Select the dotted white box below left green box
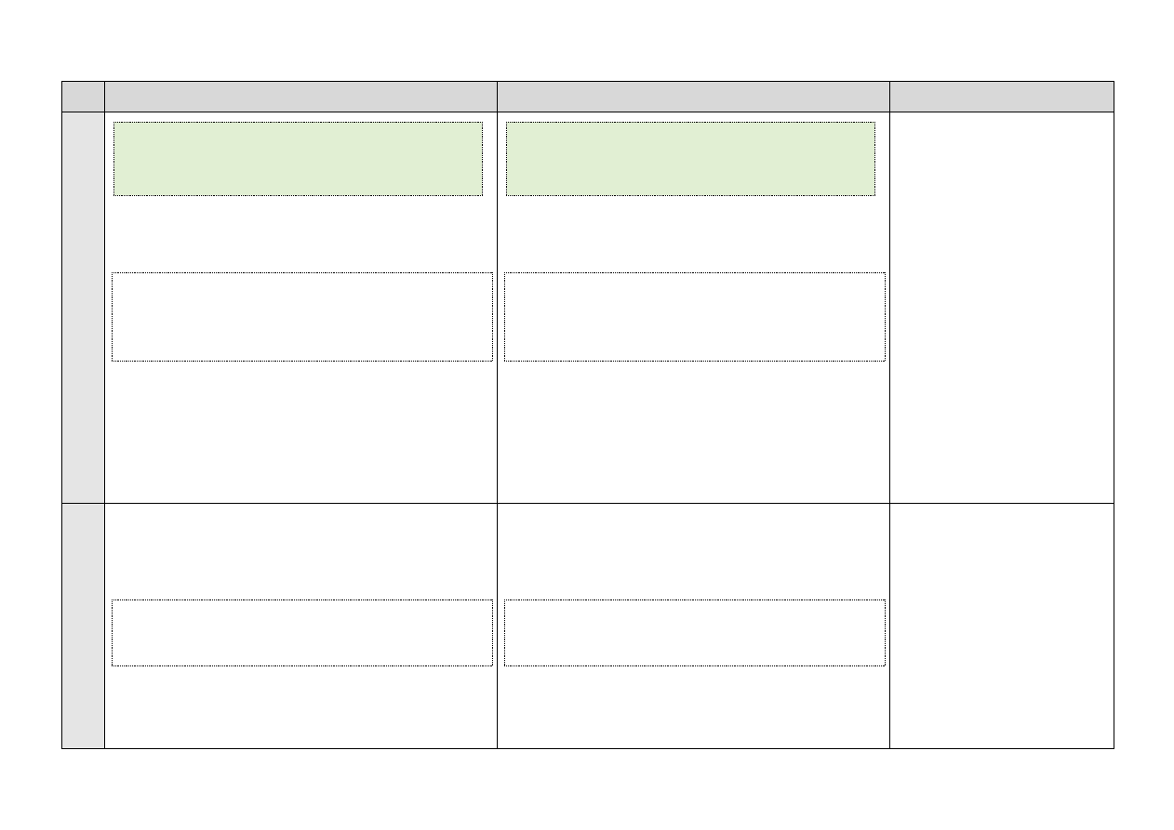This screenshot has width=1174, height=830. tap(302, 317)
